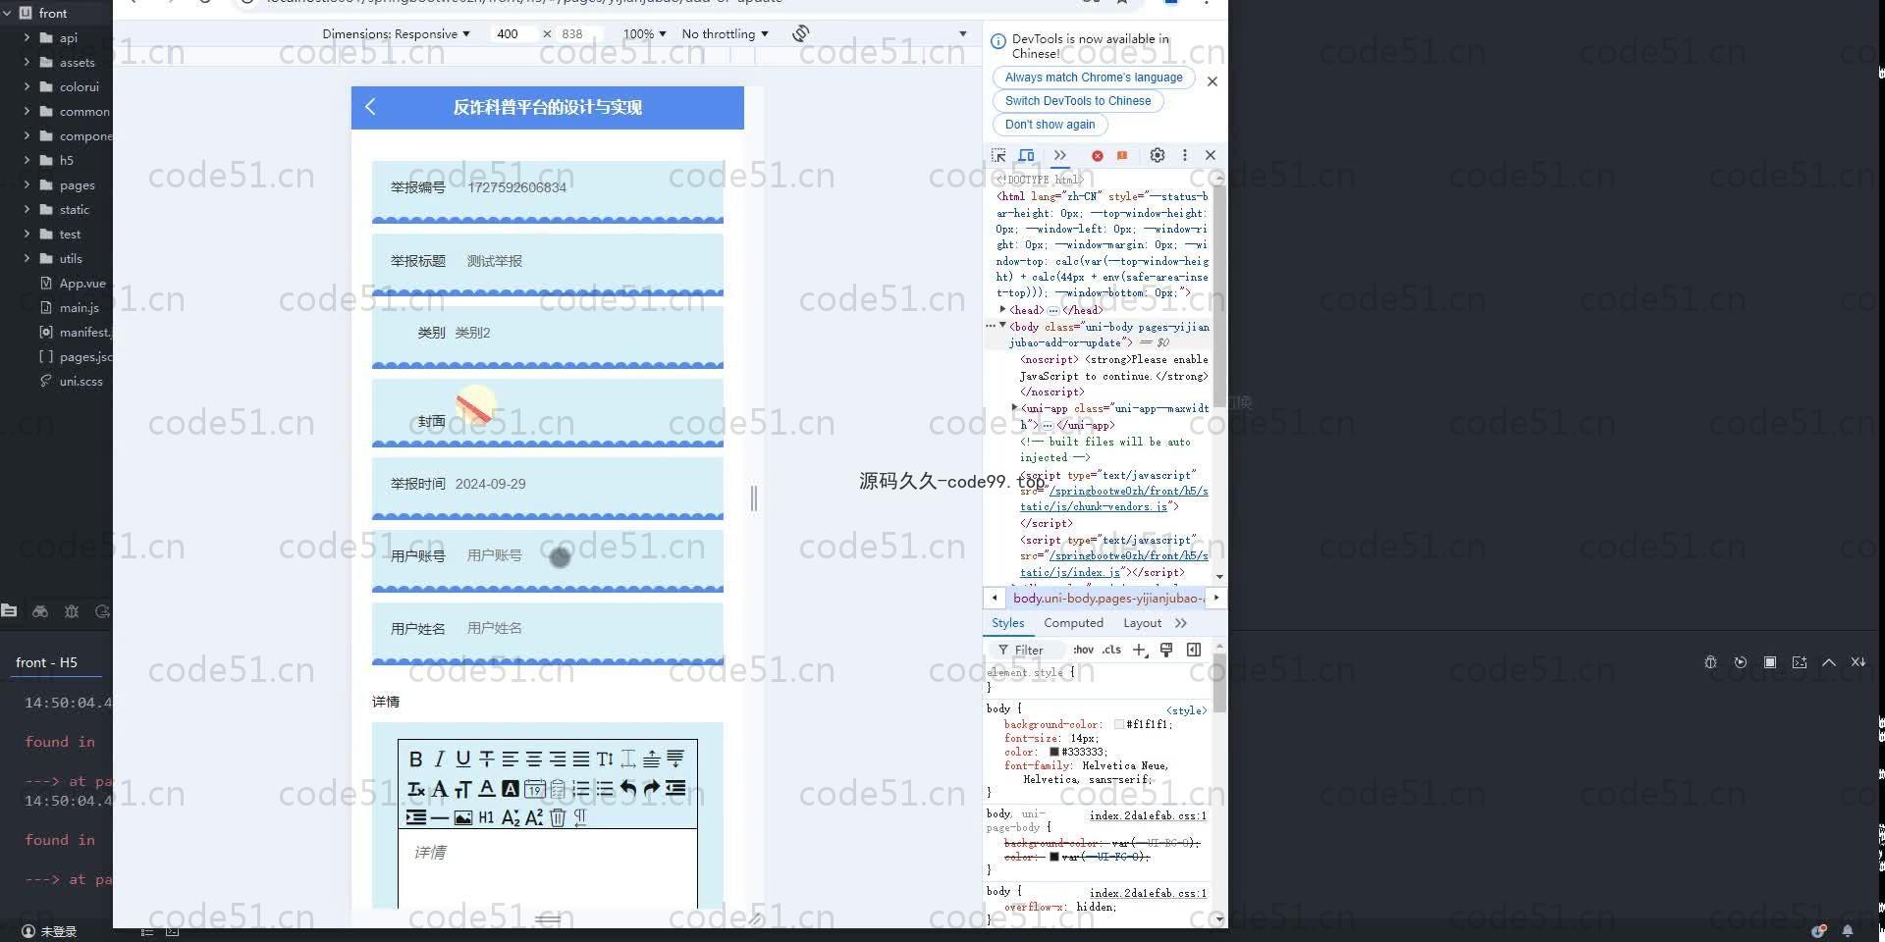Click the #f1f1f1 background-color swatch

pyautogui.click(x=1119, y=724)
